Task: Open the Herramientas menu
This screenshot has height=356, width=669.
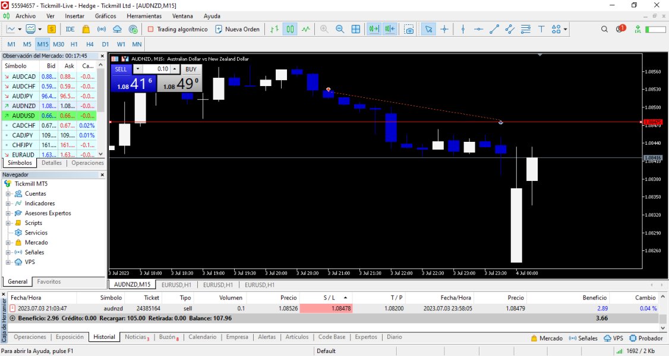Action: [x=144, y=16]
